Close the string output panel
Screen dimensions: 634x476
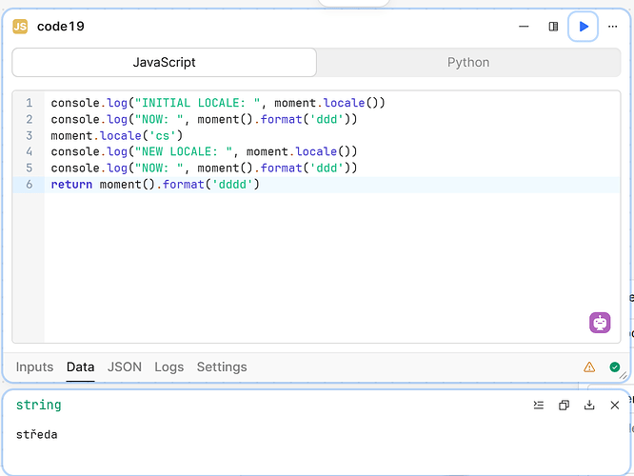(x=615, y=406)
